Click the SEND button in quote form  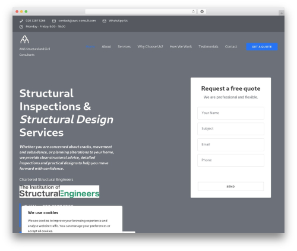coord(230,186)
